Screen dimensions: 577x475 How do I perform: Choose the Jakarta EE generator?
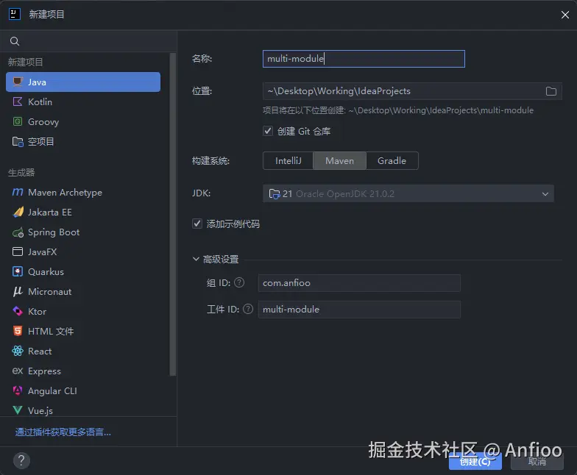pyautogui.click(x=83, y=212)
